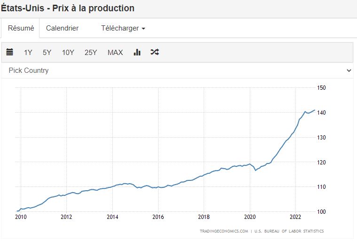Switch to the Résumé tab
The width and height of the screenshot is (357, 241).
click(x=21, y=28)
